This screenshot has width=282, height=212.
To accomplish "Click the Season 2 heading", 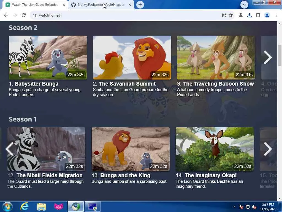I will click(23, 28).
